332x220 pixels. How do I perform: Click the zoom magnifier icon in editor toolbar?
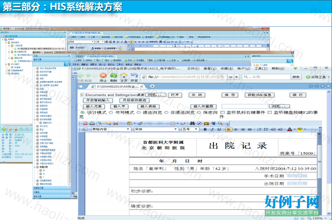[x=220, y=123]
